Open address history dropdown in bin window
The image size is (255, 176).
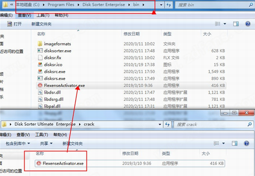coord(161,5)
